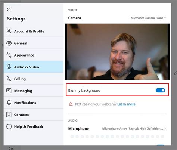Click the Audio & Video microphone icon

[x=9, y=67]
